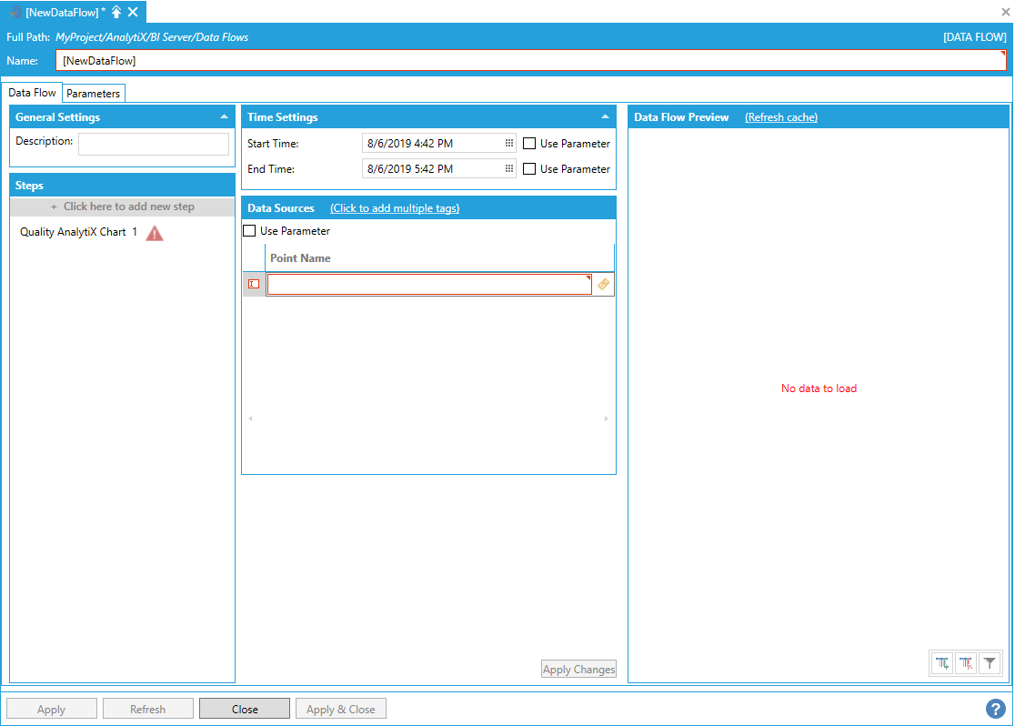
Task: Click the pop-out arrow on NewDataFlow tab
Action: pos(116,12)
